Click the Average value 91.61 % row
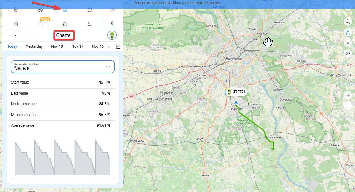 63,125
